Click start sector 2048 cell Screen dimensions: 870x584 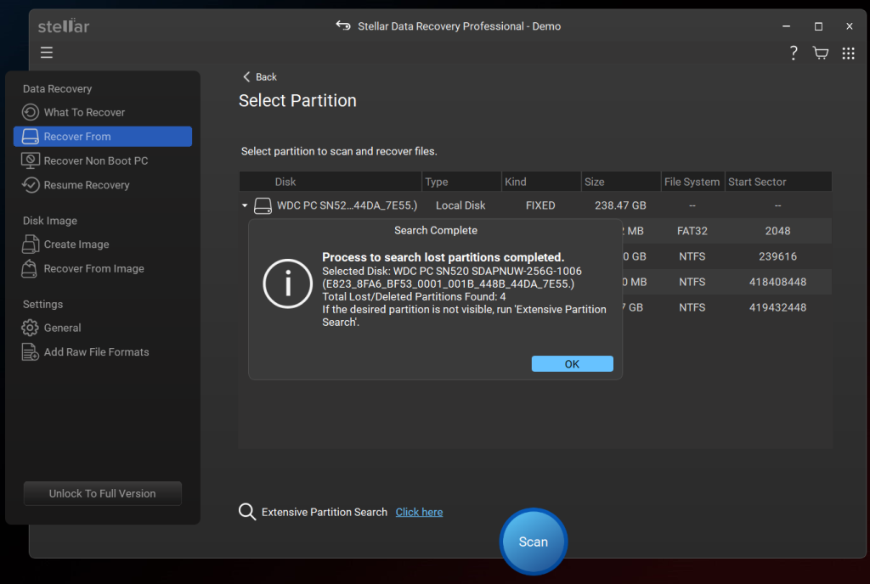(777, 231)
